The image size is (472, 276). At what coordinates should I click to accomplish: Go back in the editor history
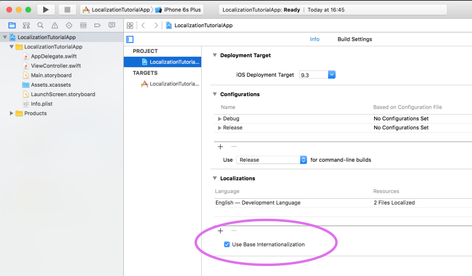click(x=143, y=25)
